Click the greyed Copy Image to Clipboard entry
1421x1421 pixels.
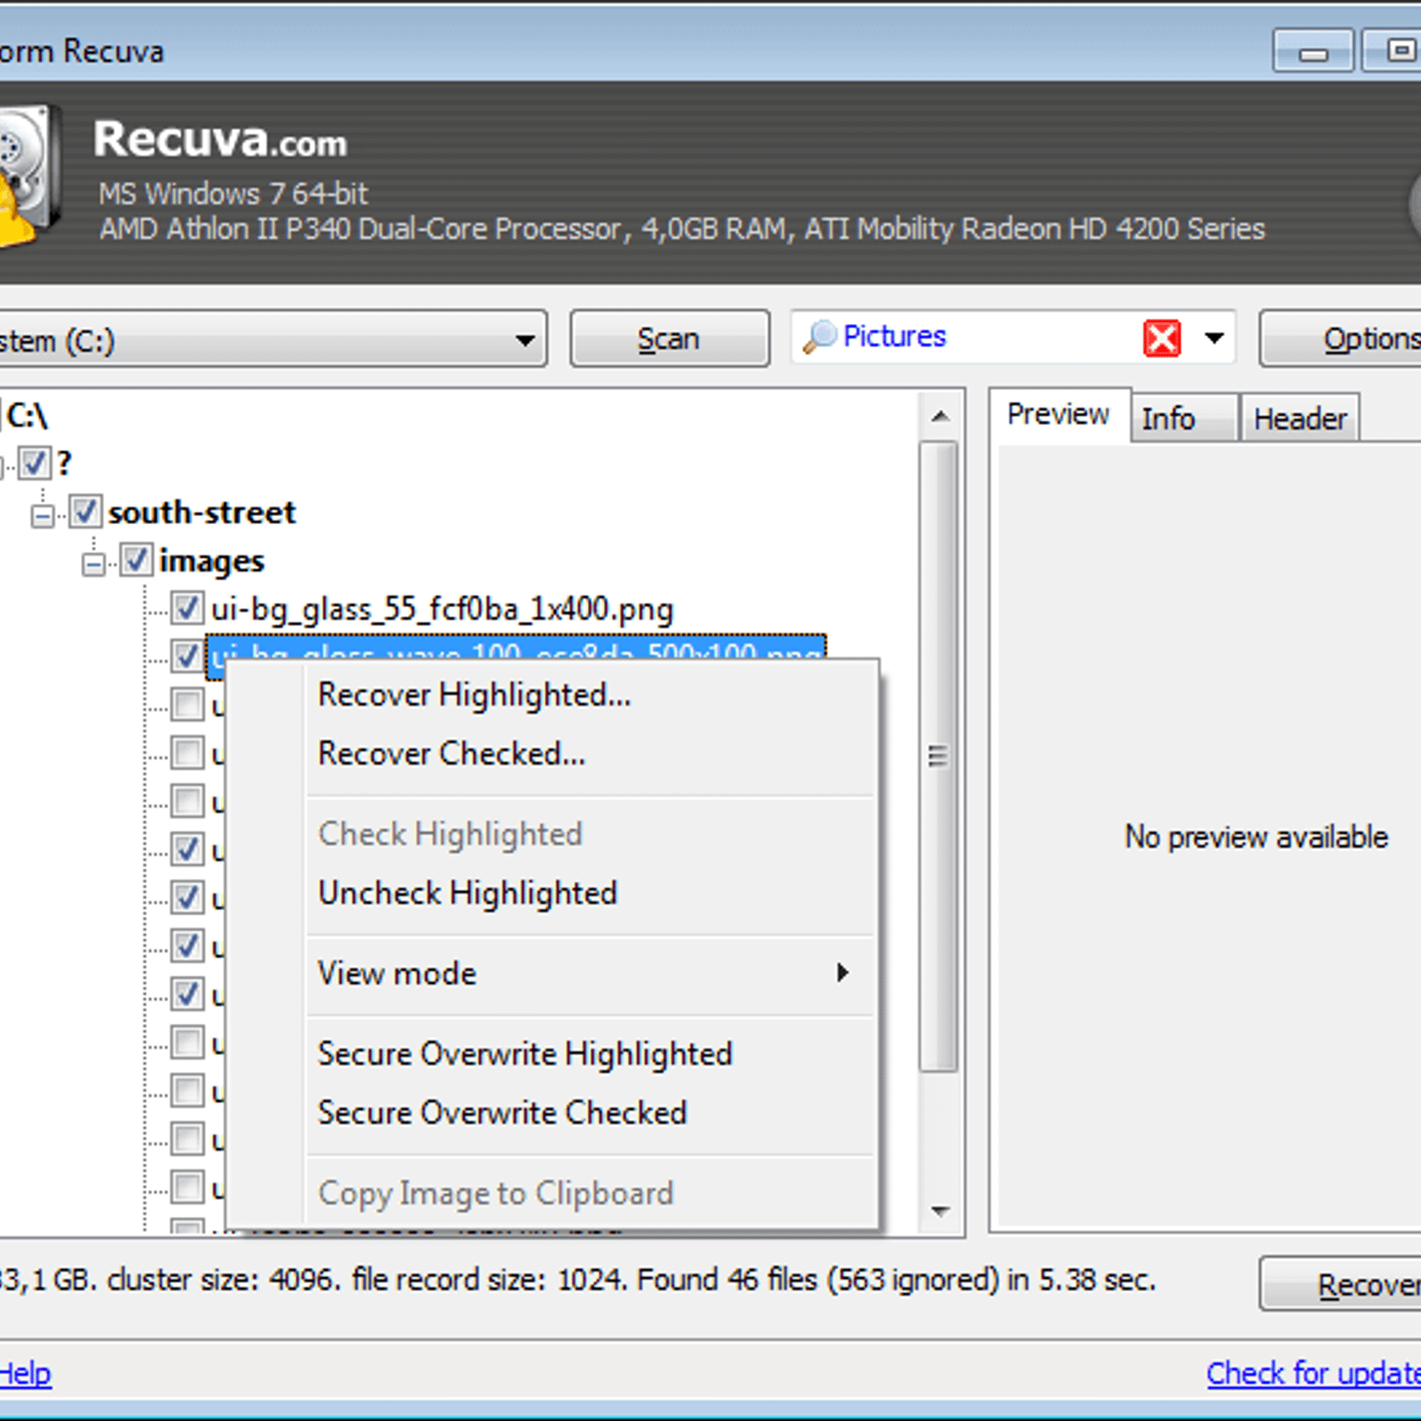[x=590, y=1193]
